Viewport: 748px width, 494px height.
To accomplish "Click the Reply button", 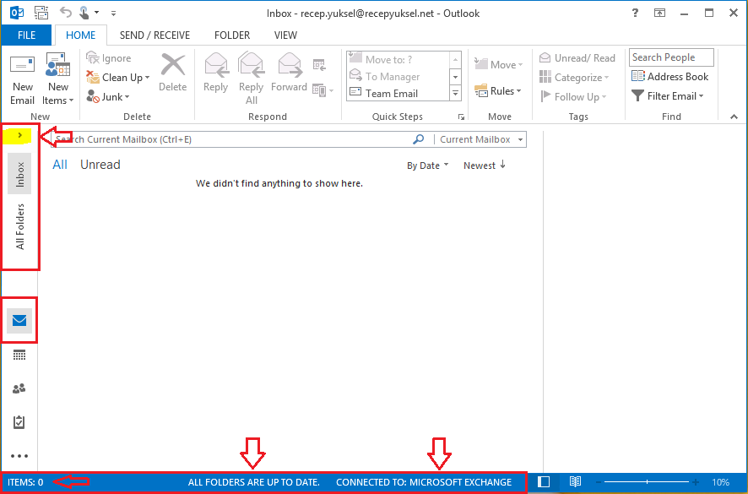I will click(x=215, y=73).
